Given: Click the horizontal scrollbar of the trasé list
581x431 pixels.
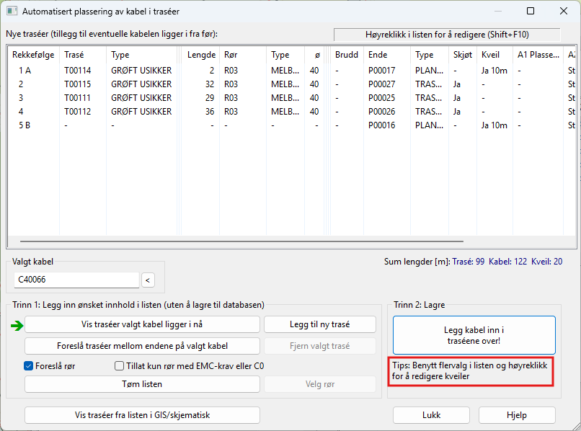Looking at the screenshot, I should click(x=241, y=241).
